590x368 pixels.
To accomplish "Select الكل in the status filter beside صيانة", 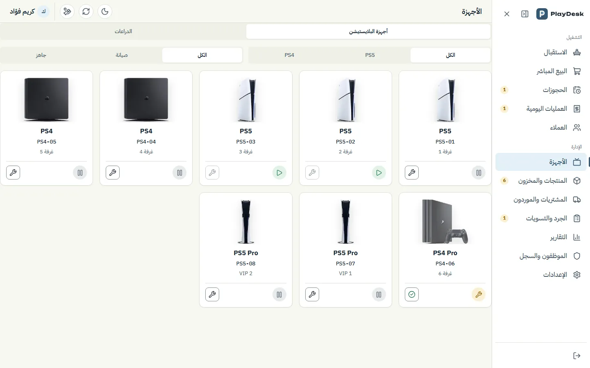I will coord(202,55).
